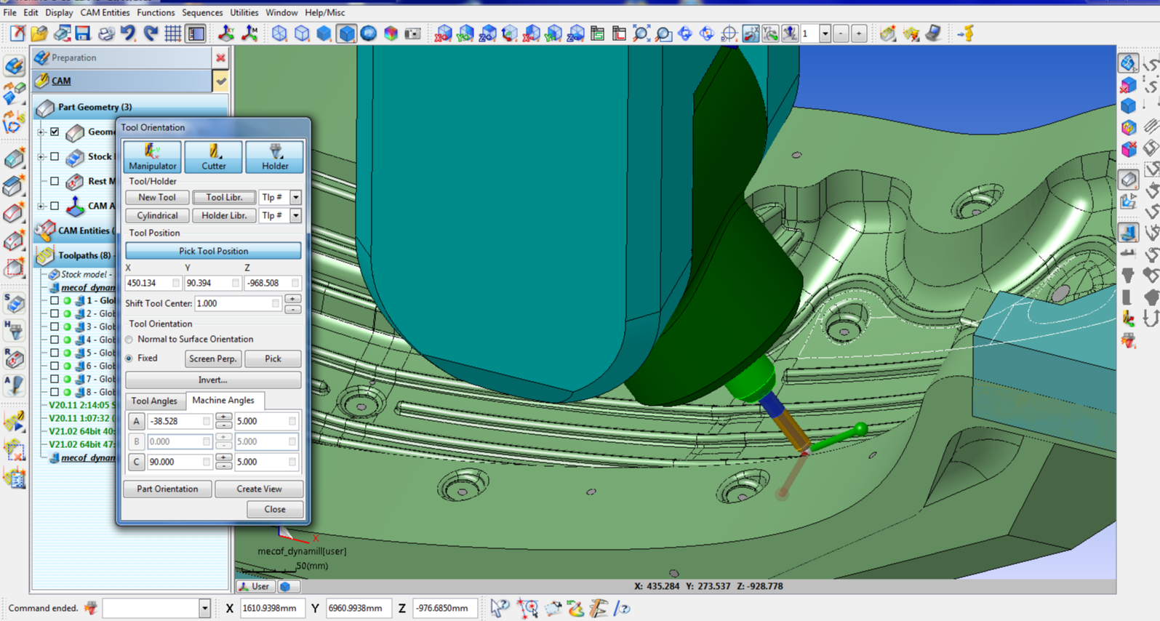The height and width of the screenshot is (621, 1160).
Task: Increase the A machine angle
Action: (223, 417)
